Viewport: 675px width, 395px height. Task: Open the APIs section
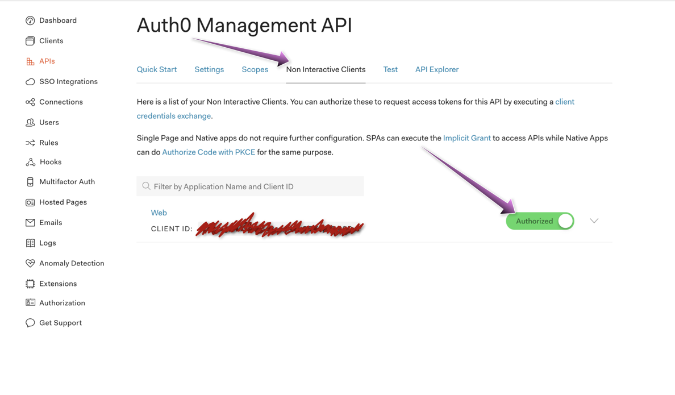pyautogui.click(x=47, y=61)
